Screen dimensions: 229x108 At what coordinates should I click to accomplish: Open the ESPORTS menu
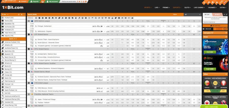tap(177, 7)
